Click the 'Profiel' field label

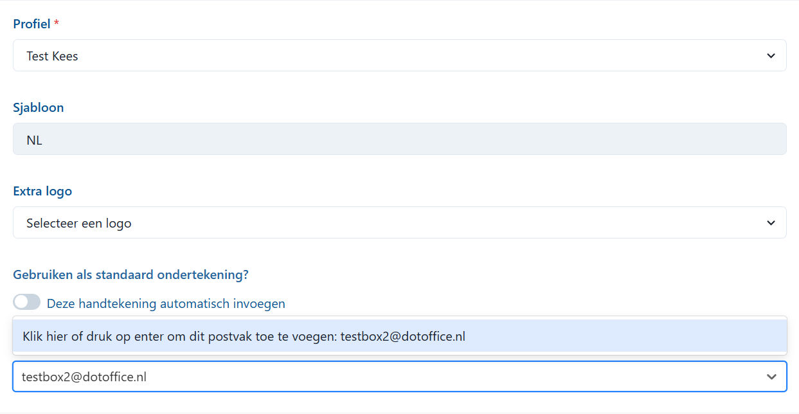coord(31,24)
